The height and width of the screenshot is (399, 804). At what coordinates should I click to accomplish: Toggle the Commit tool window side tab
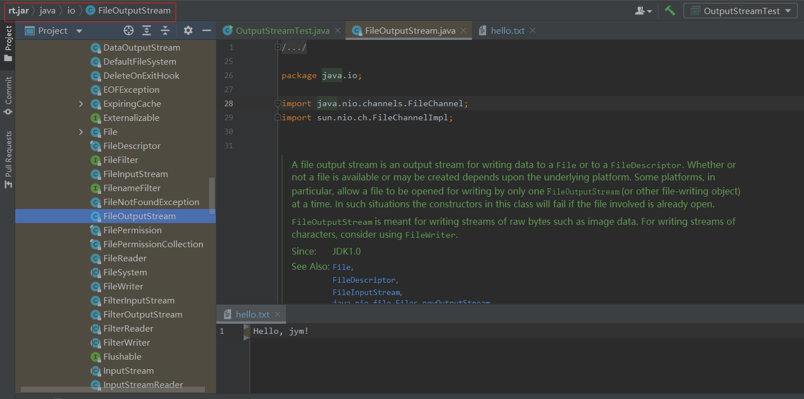tap(8, 96)
